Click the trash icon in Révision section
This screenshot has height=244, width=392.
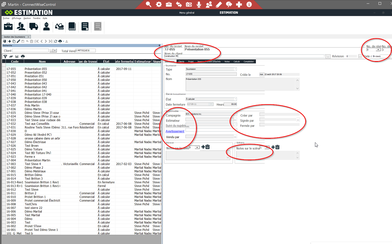(208, 147)
